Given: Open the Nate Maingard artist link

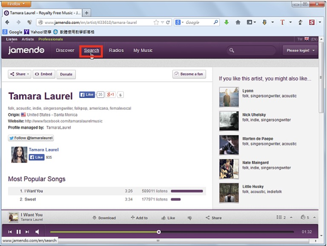Looking at the screenshot, I should pos(255,163).
